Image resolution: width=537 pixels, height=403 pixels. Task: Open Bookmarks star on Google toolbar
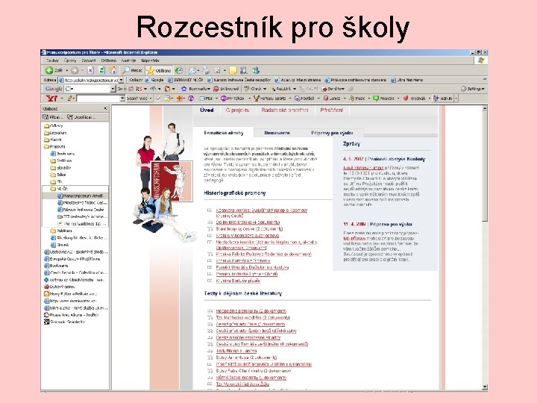click(195, 89)
